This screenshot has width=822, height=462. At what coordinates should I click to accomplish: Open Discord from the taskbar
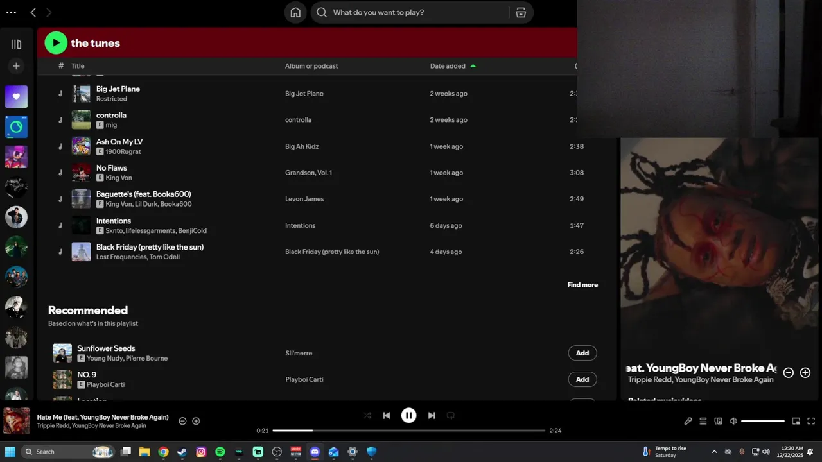[x=315, y=452]
